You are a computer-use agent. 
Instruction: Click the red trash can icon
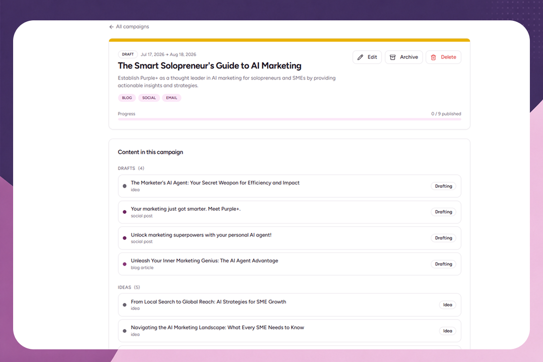coord(433,57)
